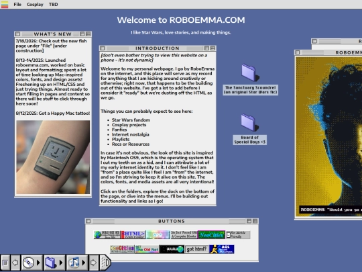Close the What's New window
The height and width of the screenshot is (272, 362).
click(x=17, y=34)
